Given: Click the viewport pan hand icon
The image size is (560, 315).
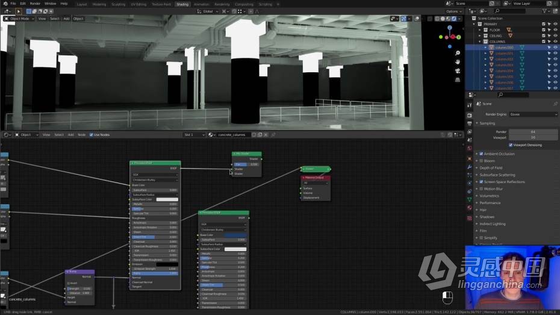Looking at the screenshot, I should [x=458, y=62].
